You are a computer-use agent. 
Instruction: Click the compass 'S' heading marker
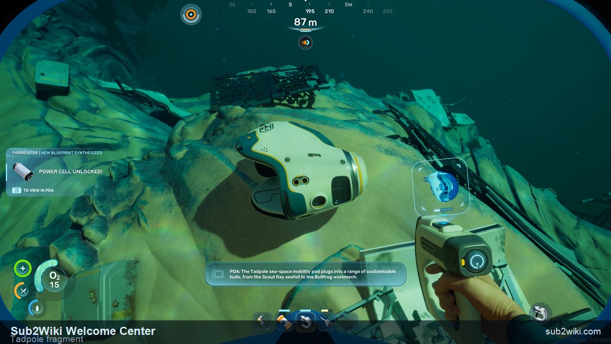(290, 4)
